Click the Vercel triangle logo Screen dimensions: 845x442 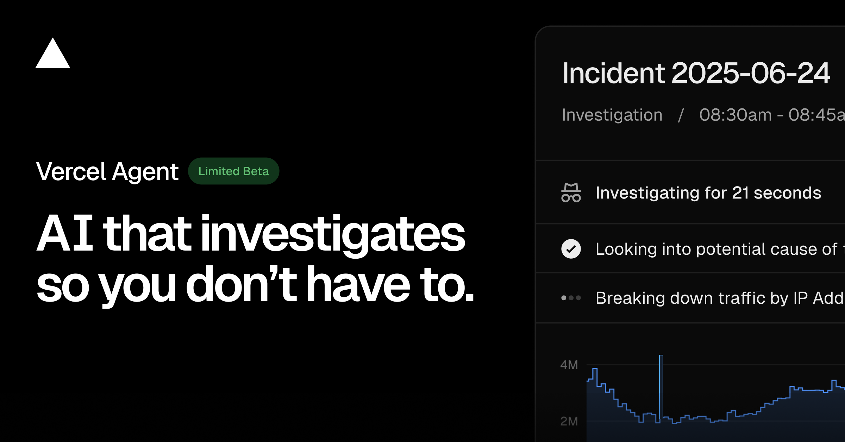click(x=53, y=53)
